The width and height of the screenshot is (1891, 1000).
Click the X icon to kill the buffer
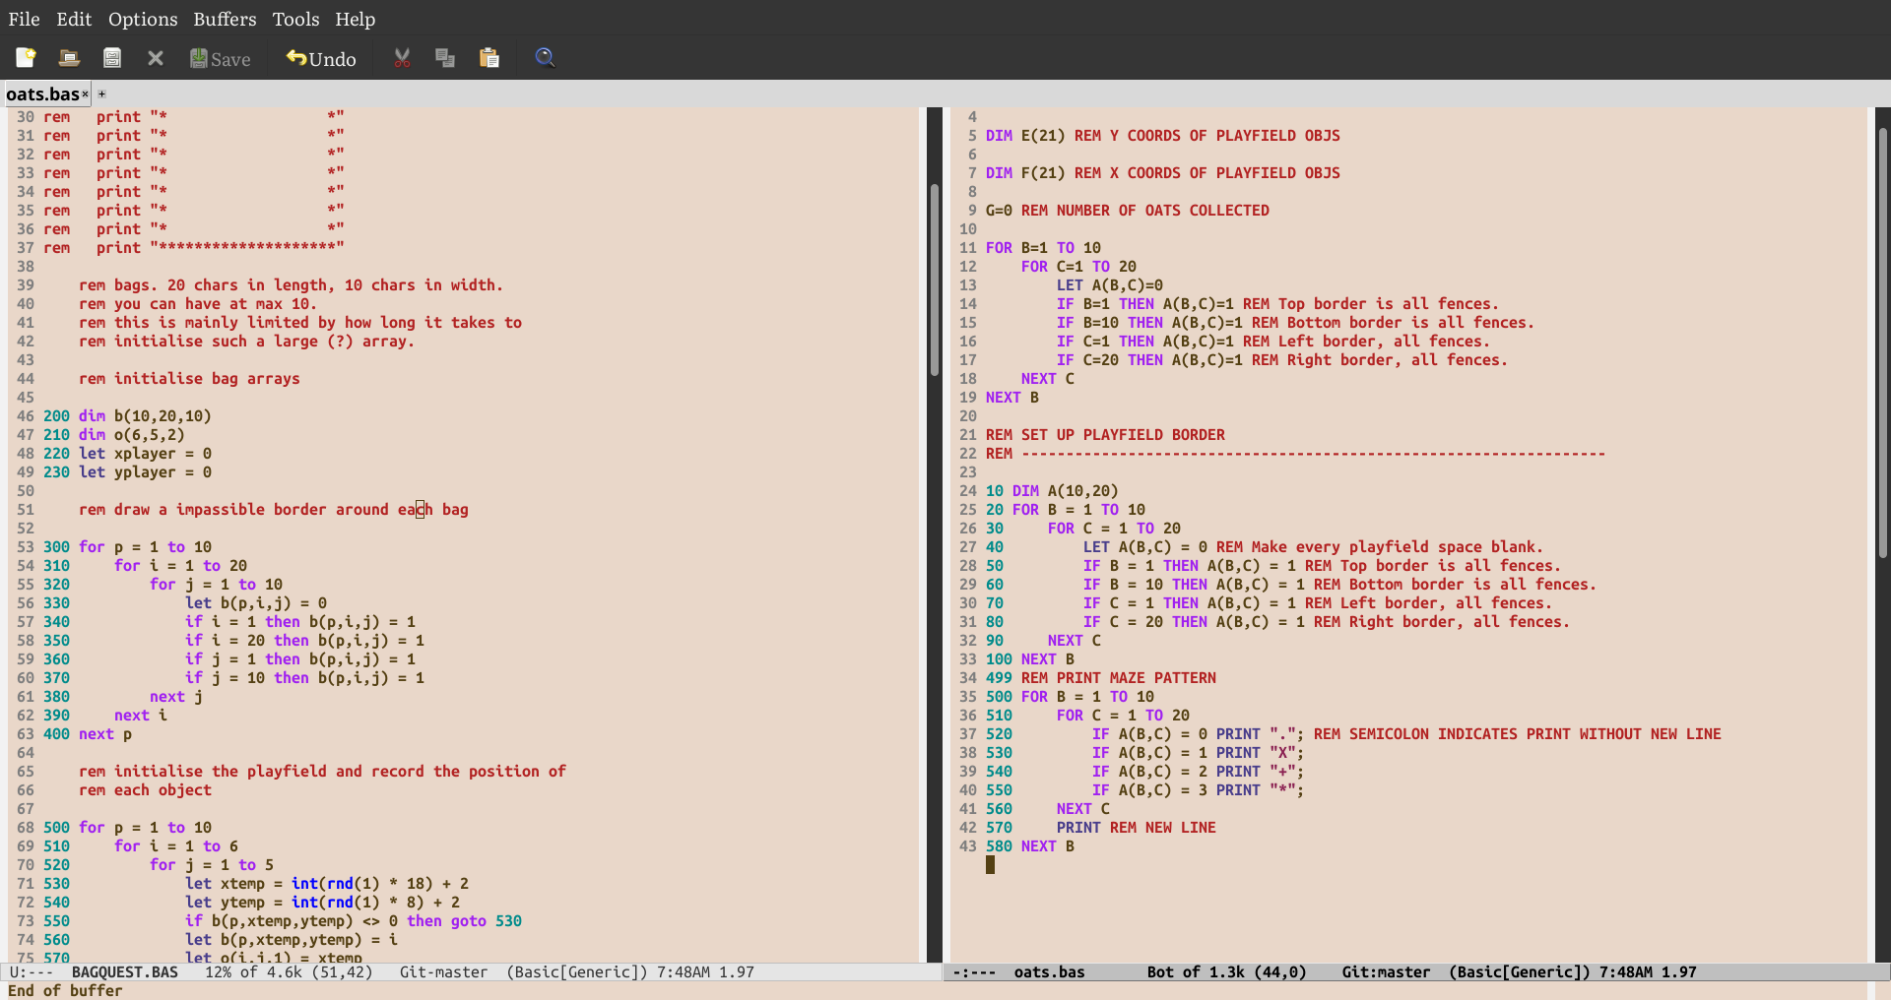coord(156,58)
